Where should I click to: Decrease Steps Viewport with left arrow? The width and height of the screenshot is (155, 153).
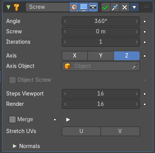[65, 94]
